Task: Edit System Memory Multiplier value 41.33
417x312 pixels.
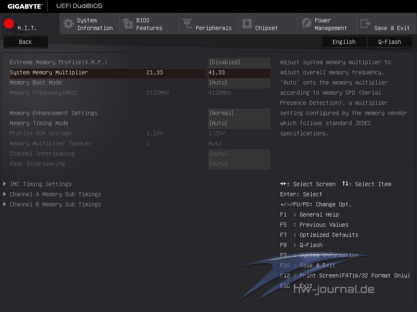Action: [239, 73]
